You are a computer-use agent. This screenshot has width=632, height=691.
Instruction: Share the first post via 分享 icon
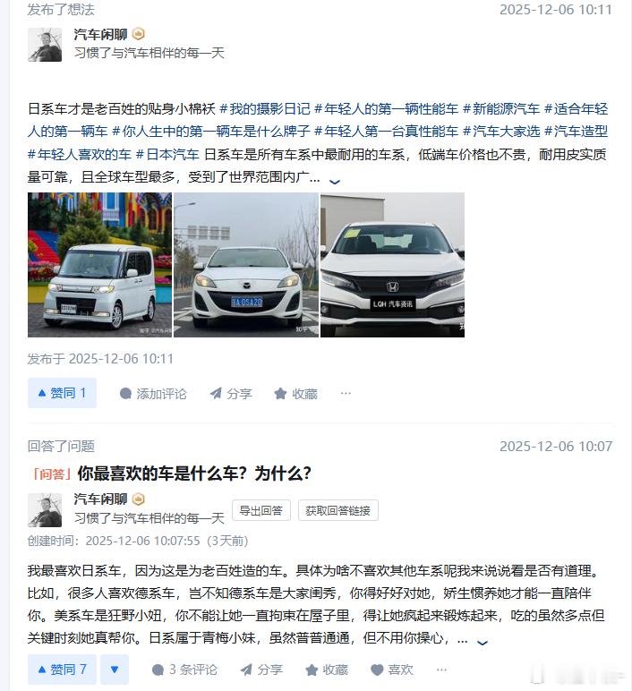[x=216, y=394]
